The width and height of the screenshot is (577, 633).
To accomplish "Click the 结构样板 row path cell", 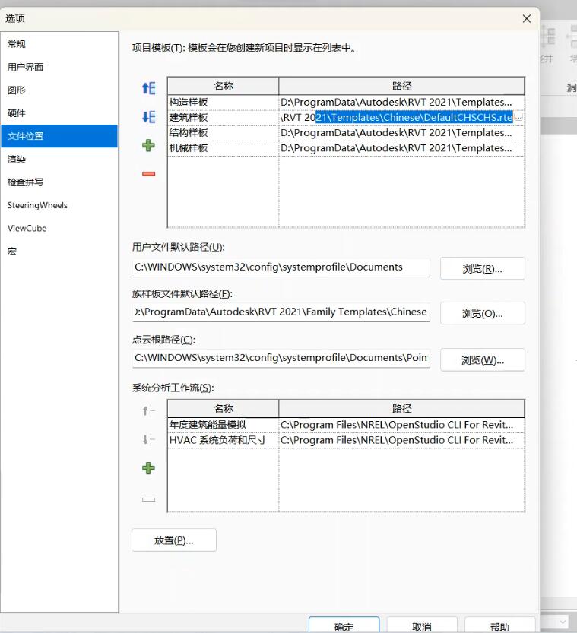I will [x=401, y=133].
